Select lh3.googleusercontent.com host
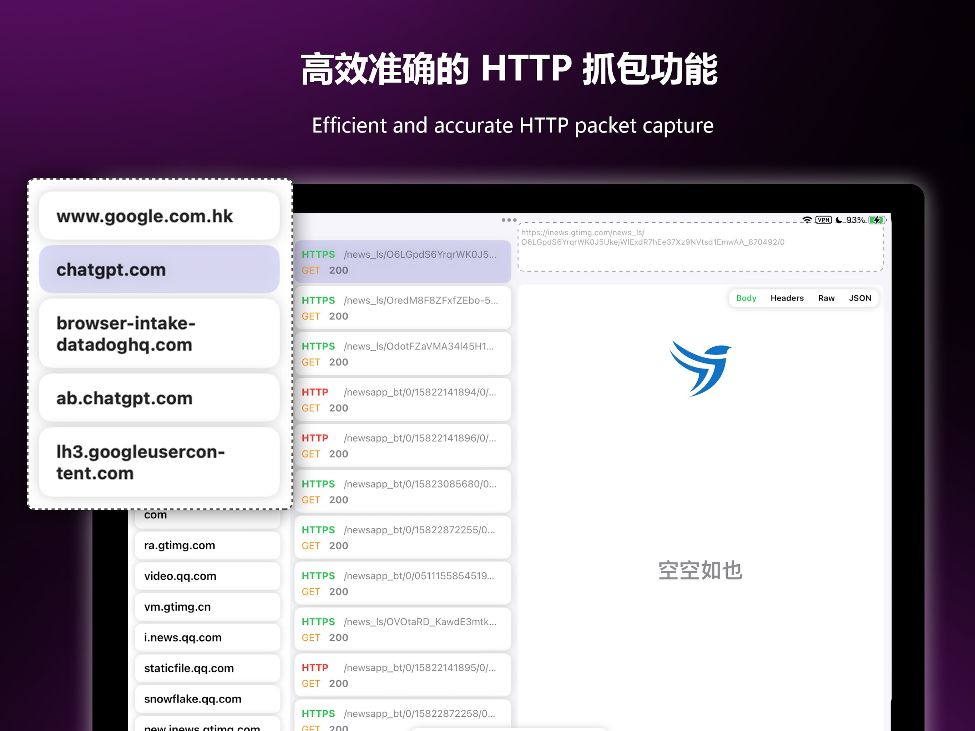 coord(159,462)
